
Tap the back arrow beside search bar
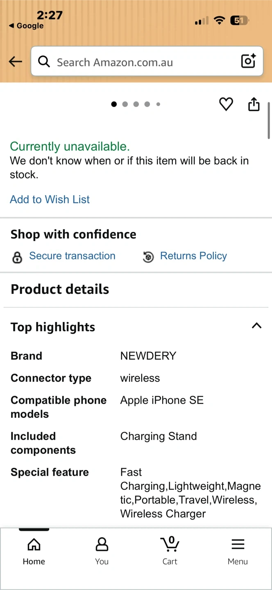coord(16,62)
